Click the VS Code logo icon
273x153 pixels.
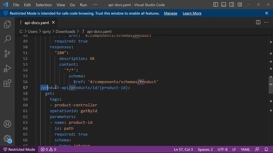[6, 5]
